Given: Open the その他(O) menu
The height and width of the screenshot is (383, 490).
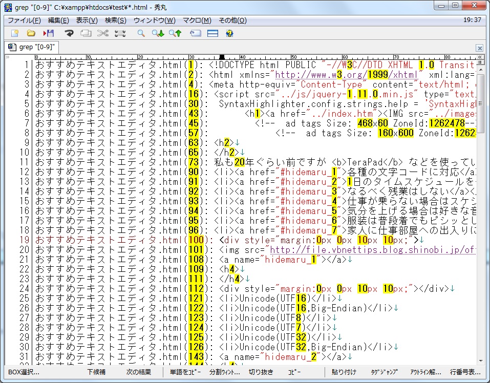Looking at the screenshot, I should click(233, 20).
